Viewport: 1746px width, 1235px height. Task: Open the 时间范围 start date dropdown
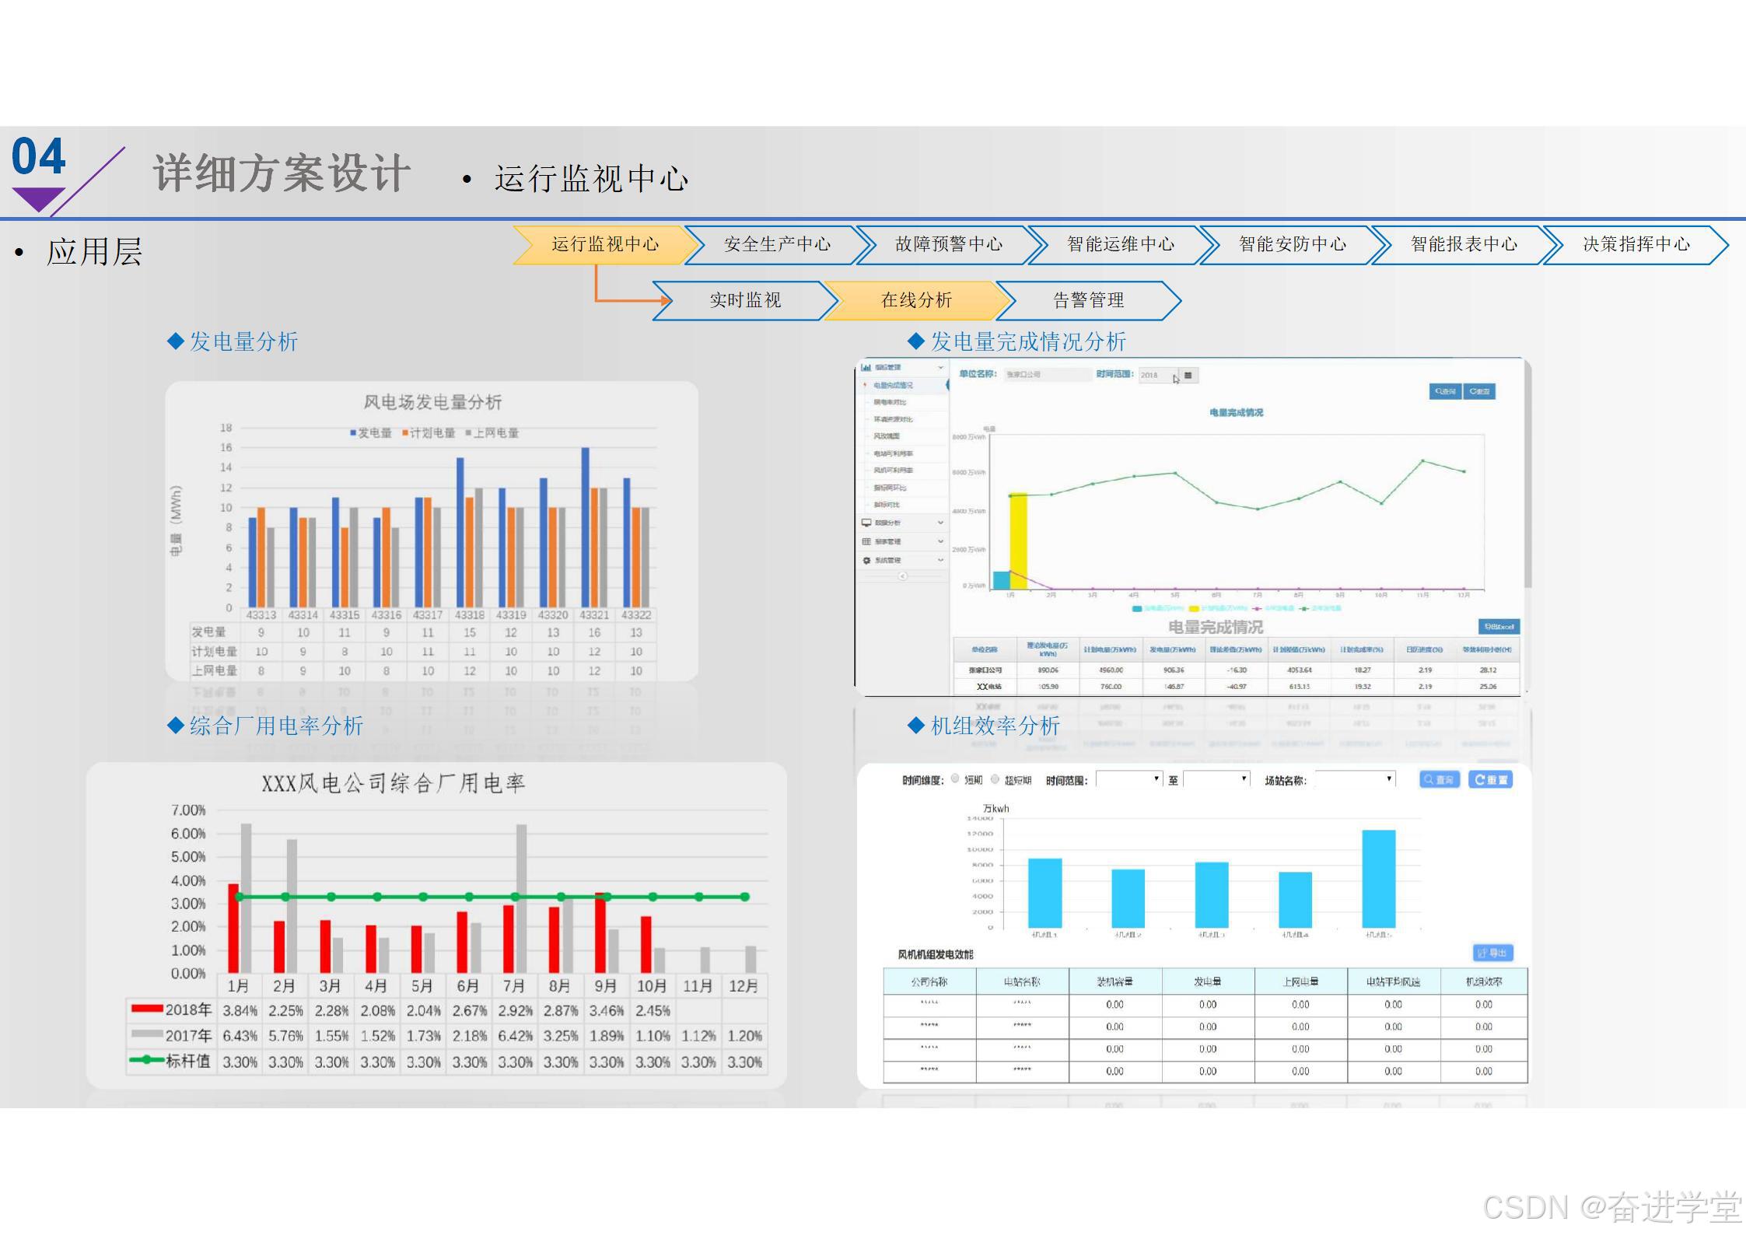(x=1128, y=779)
